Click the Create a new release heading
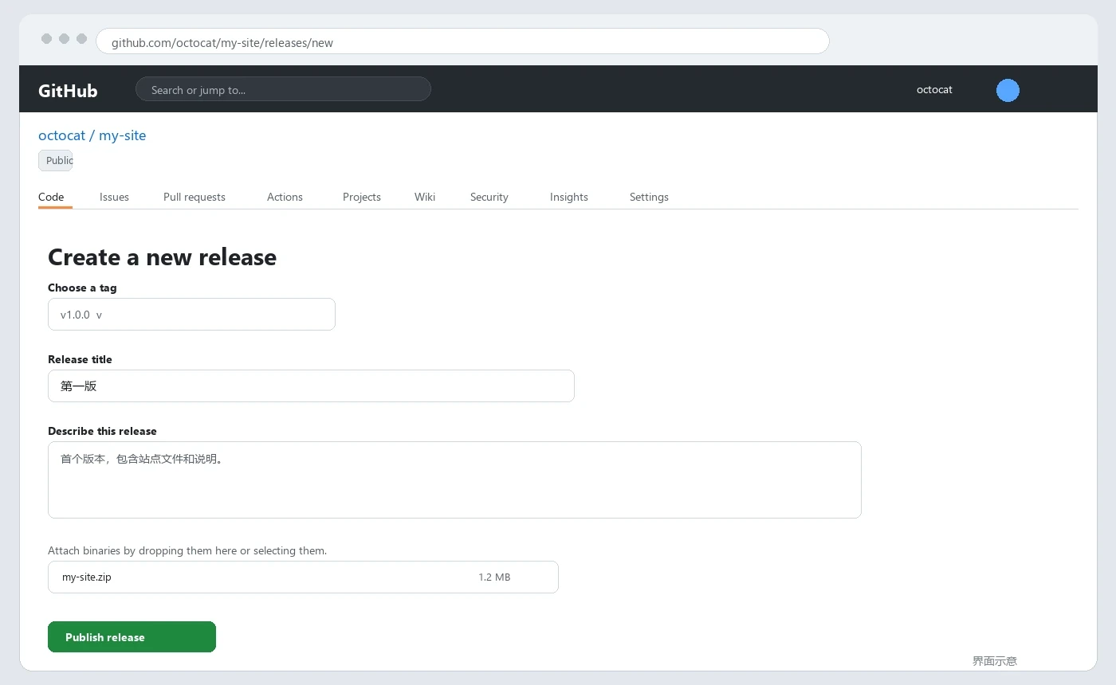The height and width of the screenshot is (685, 1116). coord(162,256)
